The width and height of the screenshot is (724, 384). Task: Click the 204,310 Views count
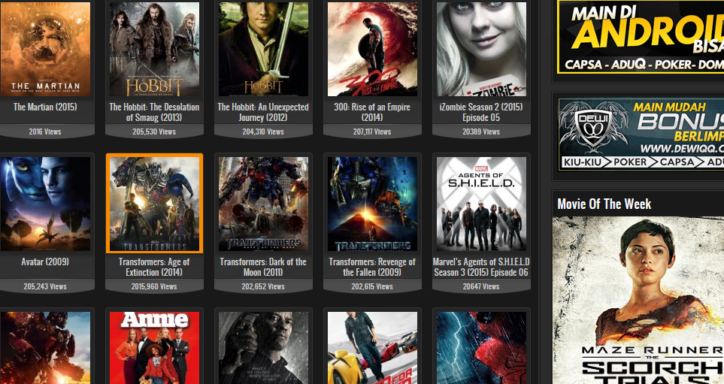pos(263,132)
